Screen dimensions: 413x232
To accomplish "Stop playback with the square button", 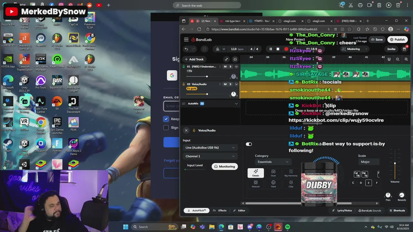I will 278,49.
